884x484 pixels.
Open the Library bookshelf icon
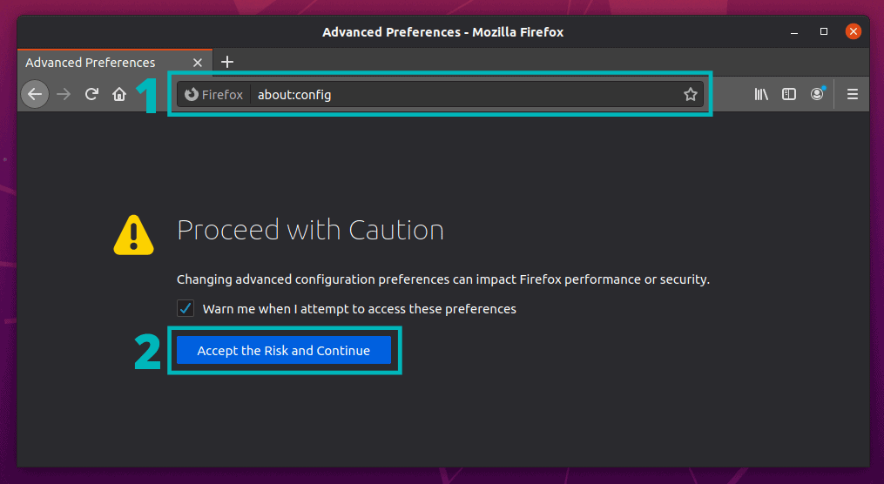click(761, 94)
